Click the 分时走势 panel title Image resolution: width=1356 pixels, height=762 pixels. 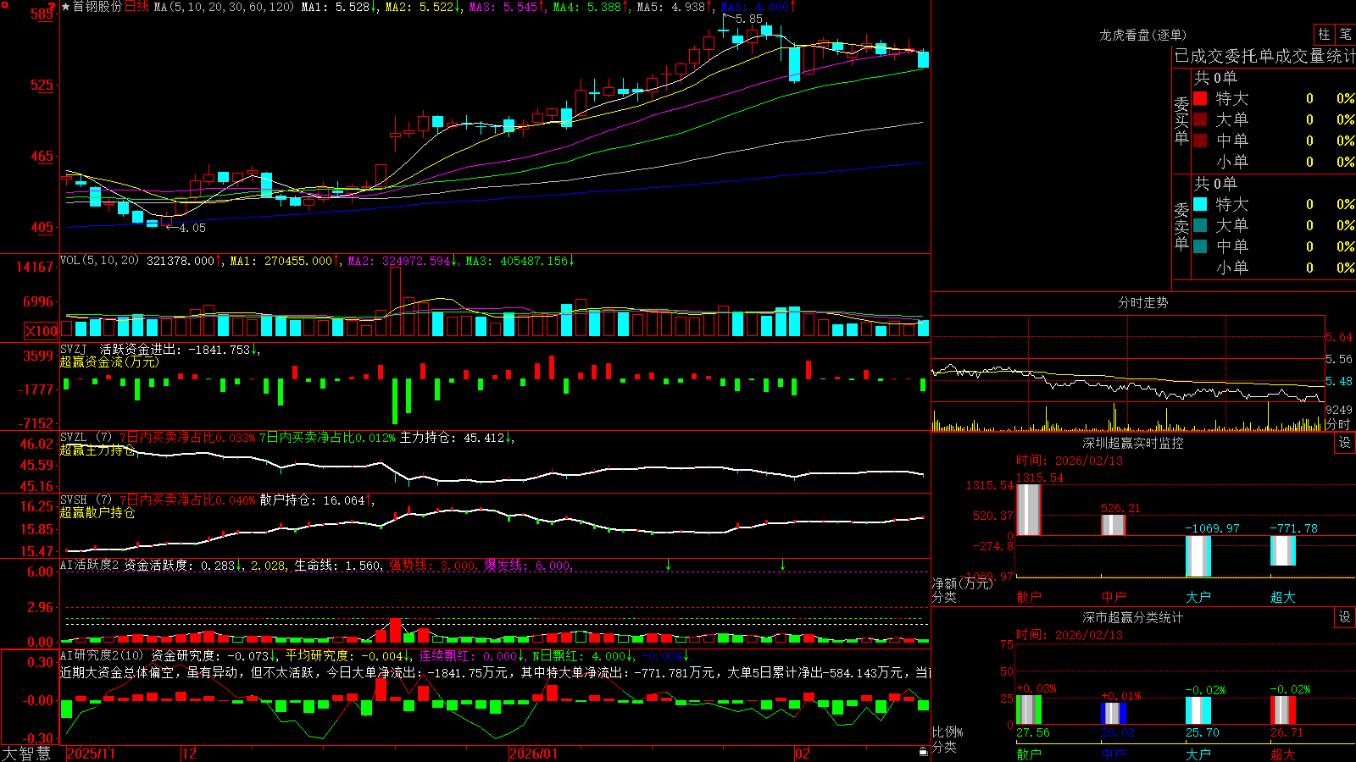[x=1143, y=302]
